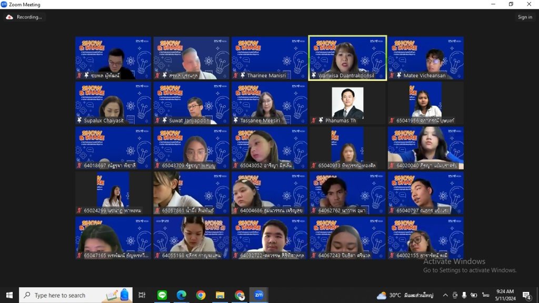Click the microphone icon in system tray
The image size is (539, 303).
tap(464, 295)
